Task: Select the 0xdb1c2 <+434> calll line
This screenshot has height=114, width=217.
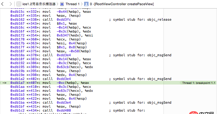Action: (x=77, y=111)
